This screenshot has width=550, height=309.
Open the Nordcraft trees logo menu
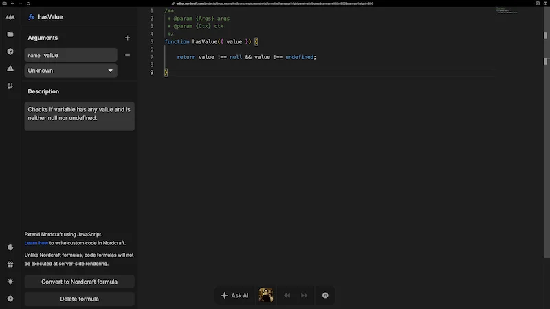click(10, 17)
